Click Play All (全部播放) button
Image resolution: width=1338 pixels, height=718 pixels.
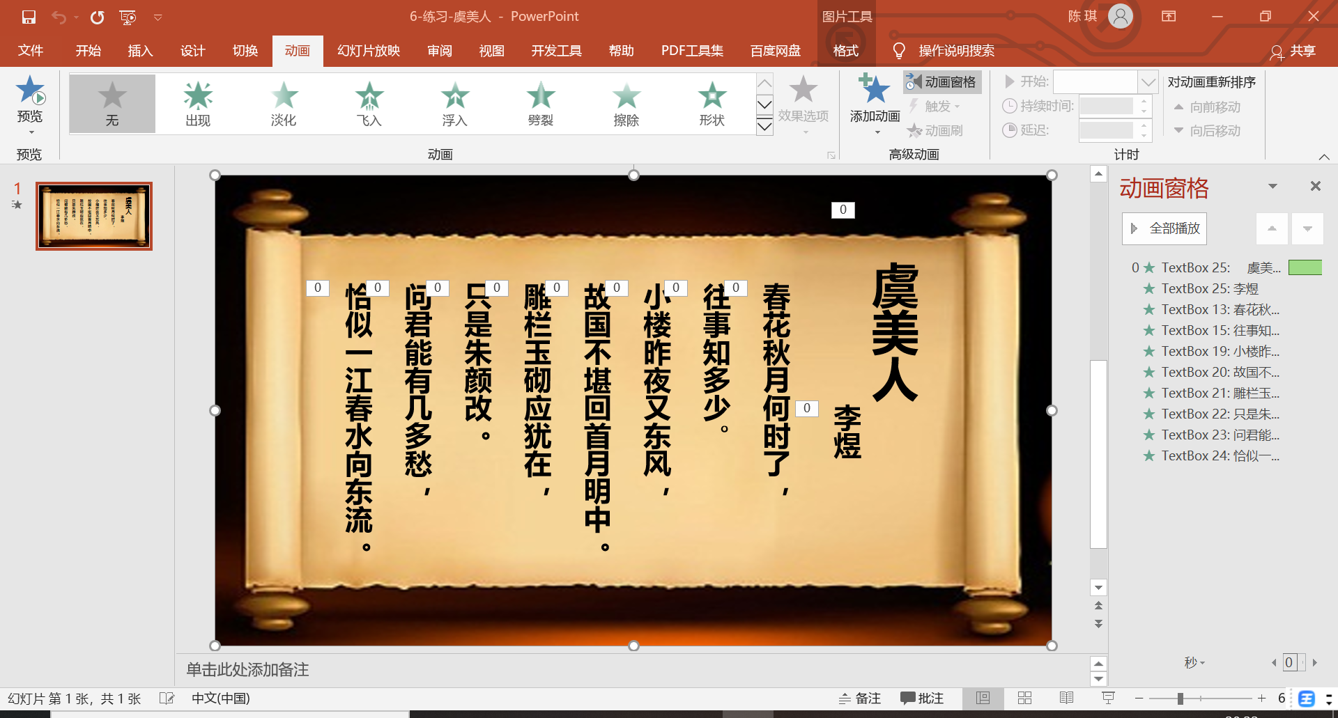pos(1164,228)
